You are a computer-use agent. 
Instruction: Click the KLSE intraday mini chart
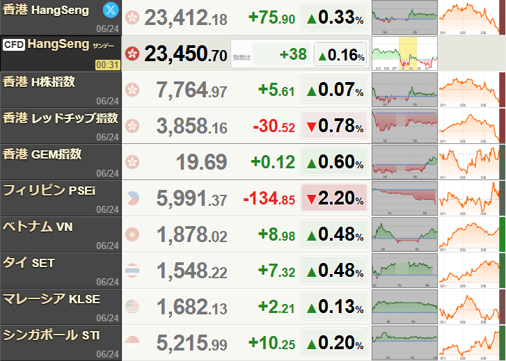click(x=404, y=307)
